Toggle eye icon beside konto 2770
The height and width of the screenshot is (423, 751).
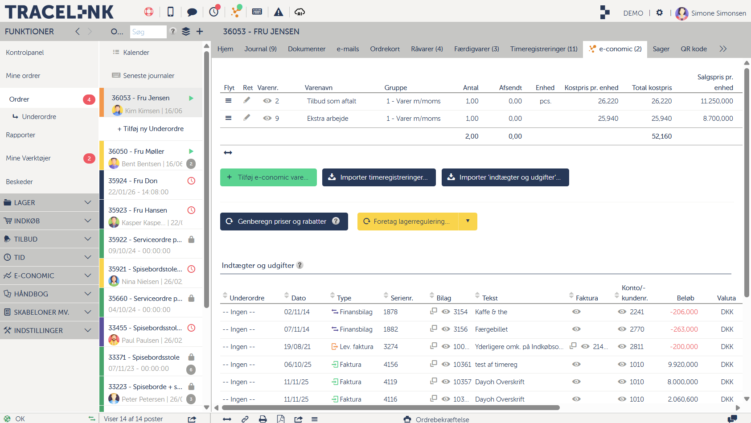pyautogui.click(x=622, y=329)
